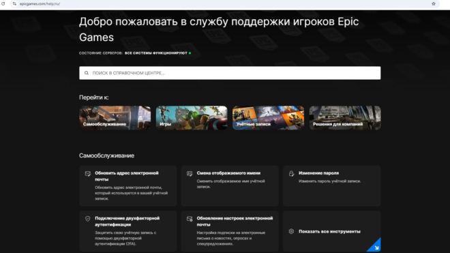Click the 'Добро пожаловать в службу поддержки' headline
Screen dimensions: 450x253
219,29
